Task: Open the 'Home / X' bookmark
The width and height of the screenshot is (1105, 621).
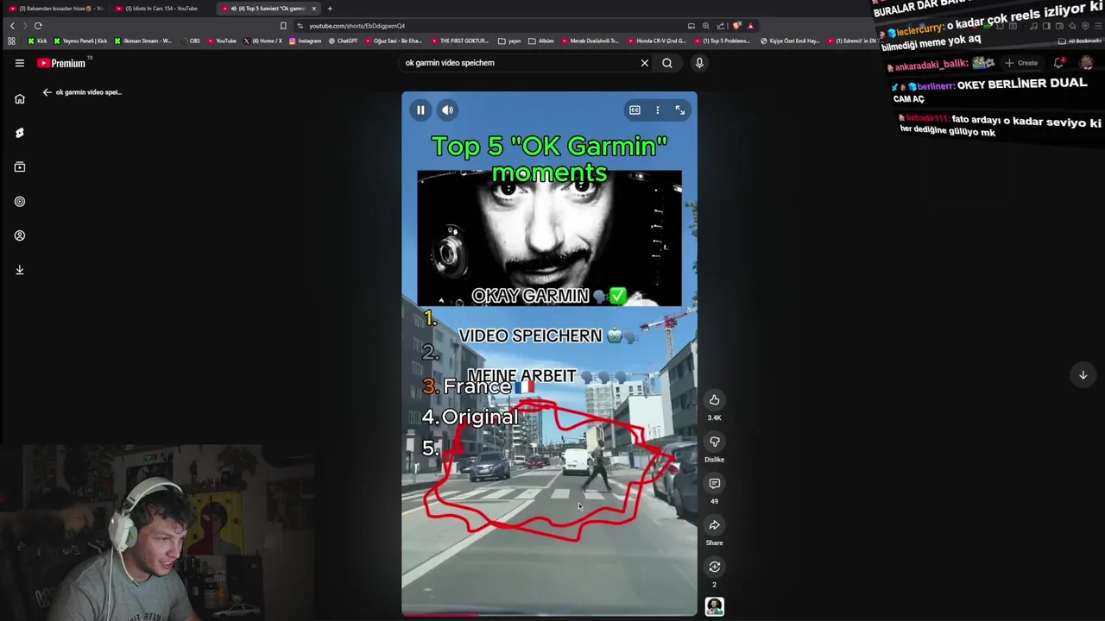Action: pyautogui.click(x=263, y=41)
